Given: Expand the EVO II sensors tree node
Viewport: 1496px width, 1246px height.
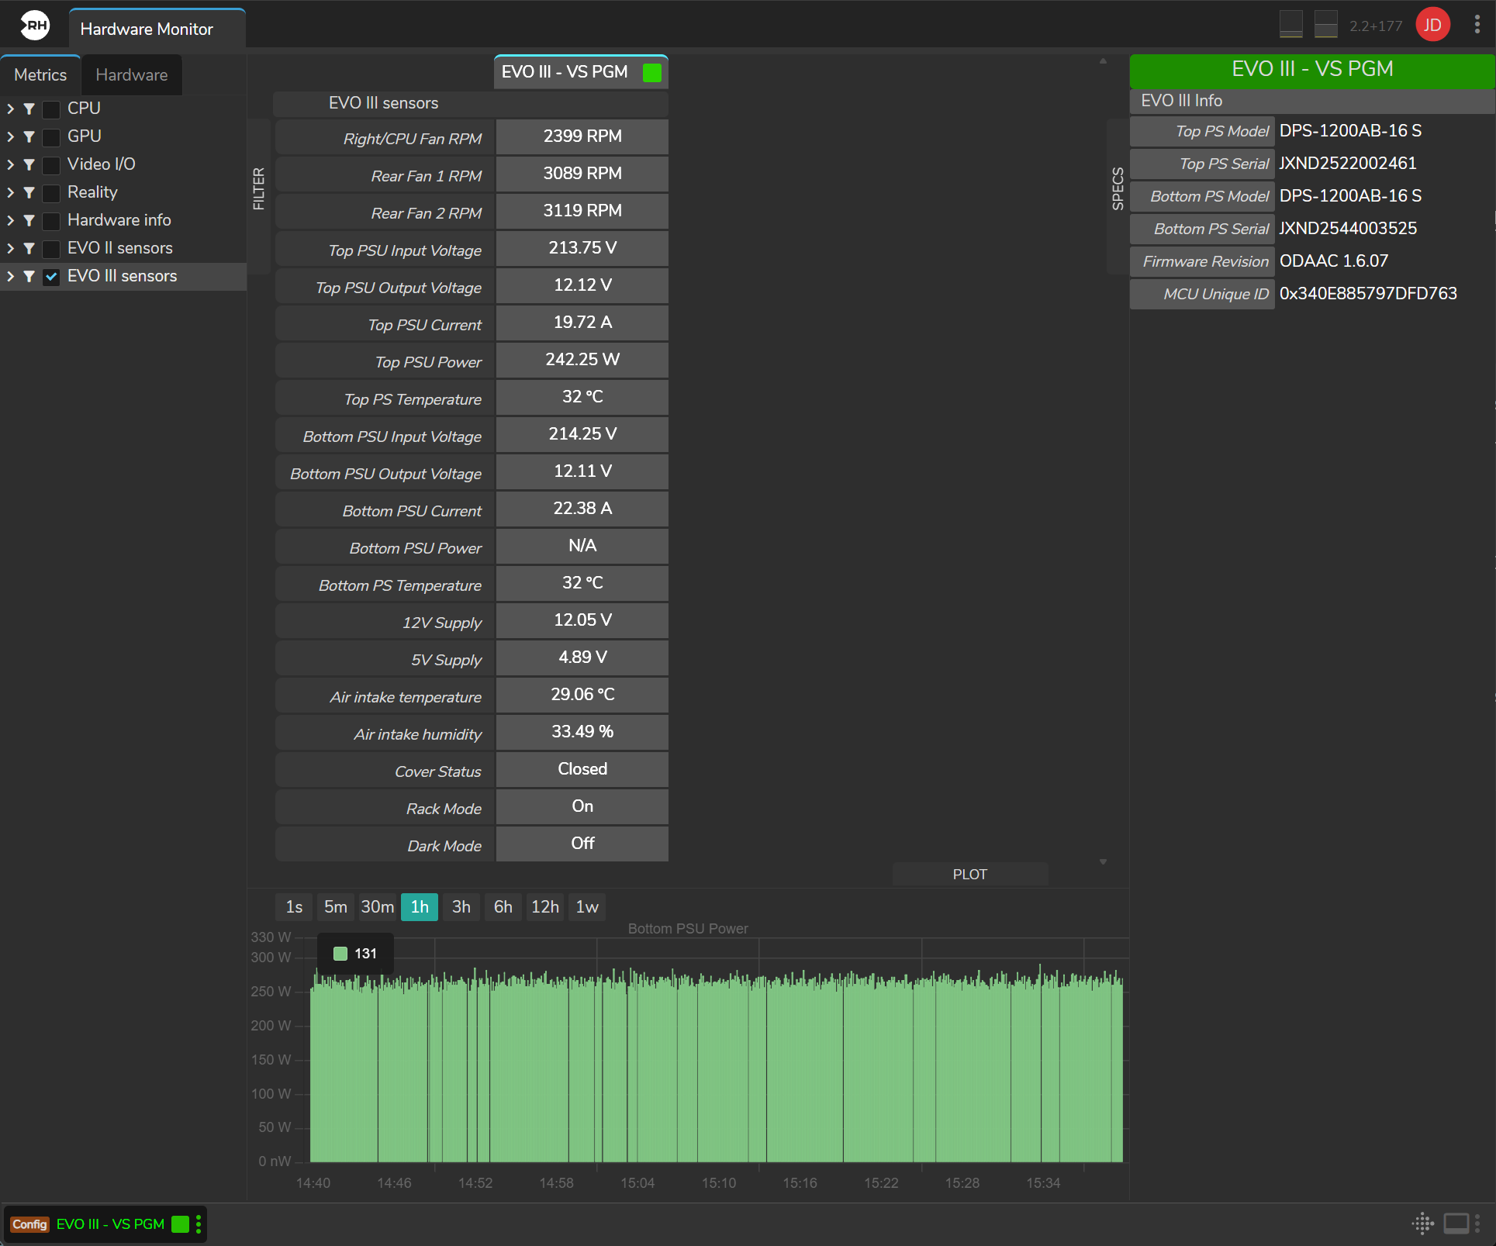Looking at the screenshot, I should click(x=10, y=248).
